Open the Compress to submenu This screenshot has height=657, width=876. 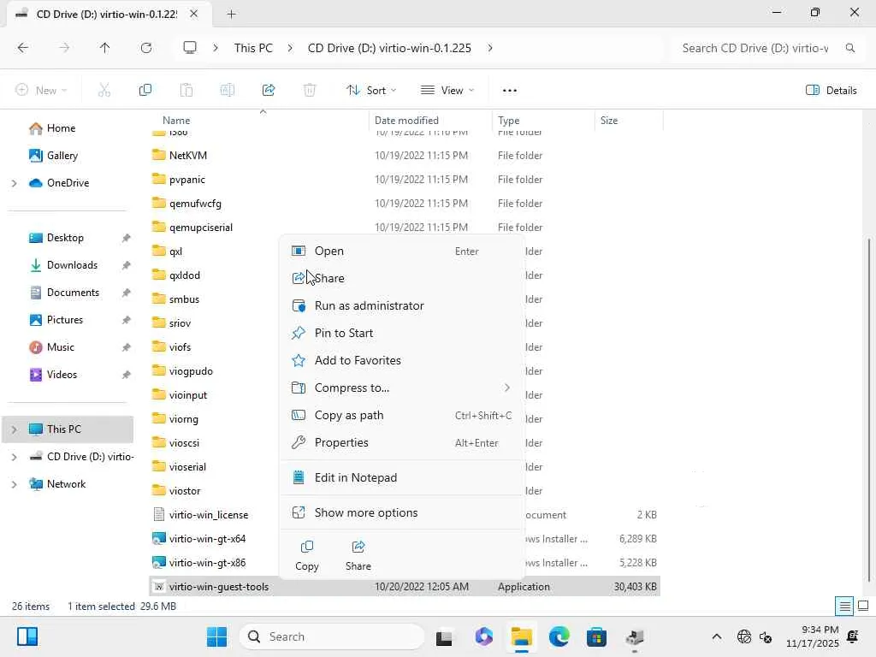click(x=402, y=388)
